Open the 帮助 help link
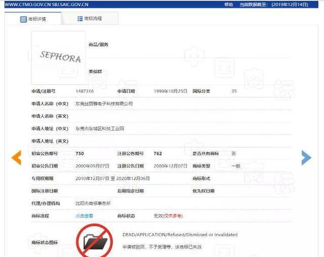Screen dimensions: 324x257 (x=229, y=4)
